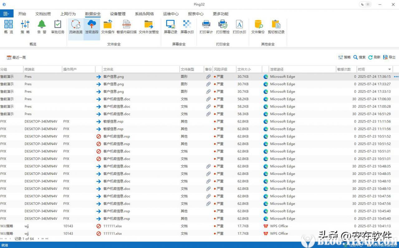Open 剪切板记录 in the ribbon
The image size is (399, 248).
pos(276,27)
